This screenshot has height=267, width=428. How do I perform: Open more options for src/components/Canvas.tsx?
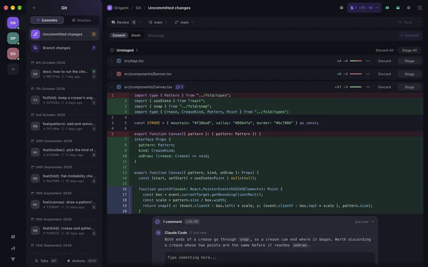click(368, 87)
